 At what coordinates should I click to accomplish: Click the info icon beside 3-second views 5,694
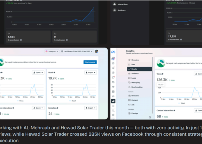click(21, 40)
